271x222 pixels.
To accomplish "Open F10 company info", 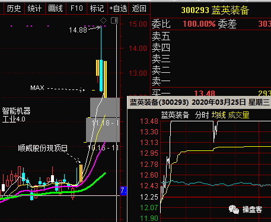I will pos(76,8).
